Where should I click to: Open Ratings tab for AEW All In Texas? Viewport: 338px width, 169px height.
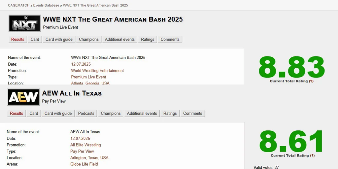170,114
